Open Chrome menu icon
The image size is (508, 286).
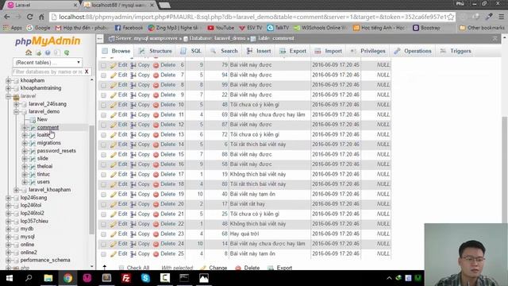pos(502,17)
